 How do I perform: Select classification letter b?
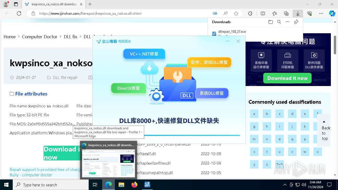[x=267, y=114]
